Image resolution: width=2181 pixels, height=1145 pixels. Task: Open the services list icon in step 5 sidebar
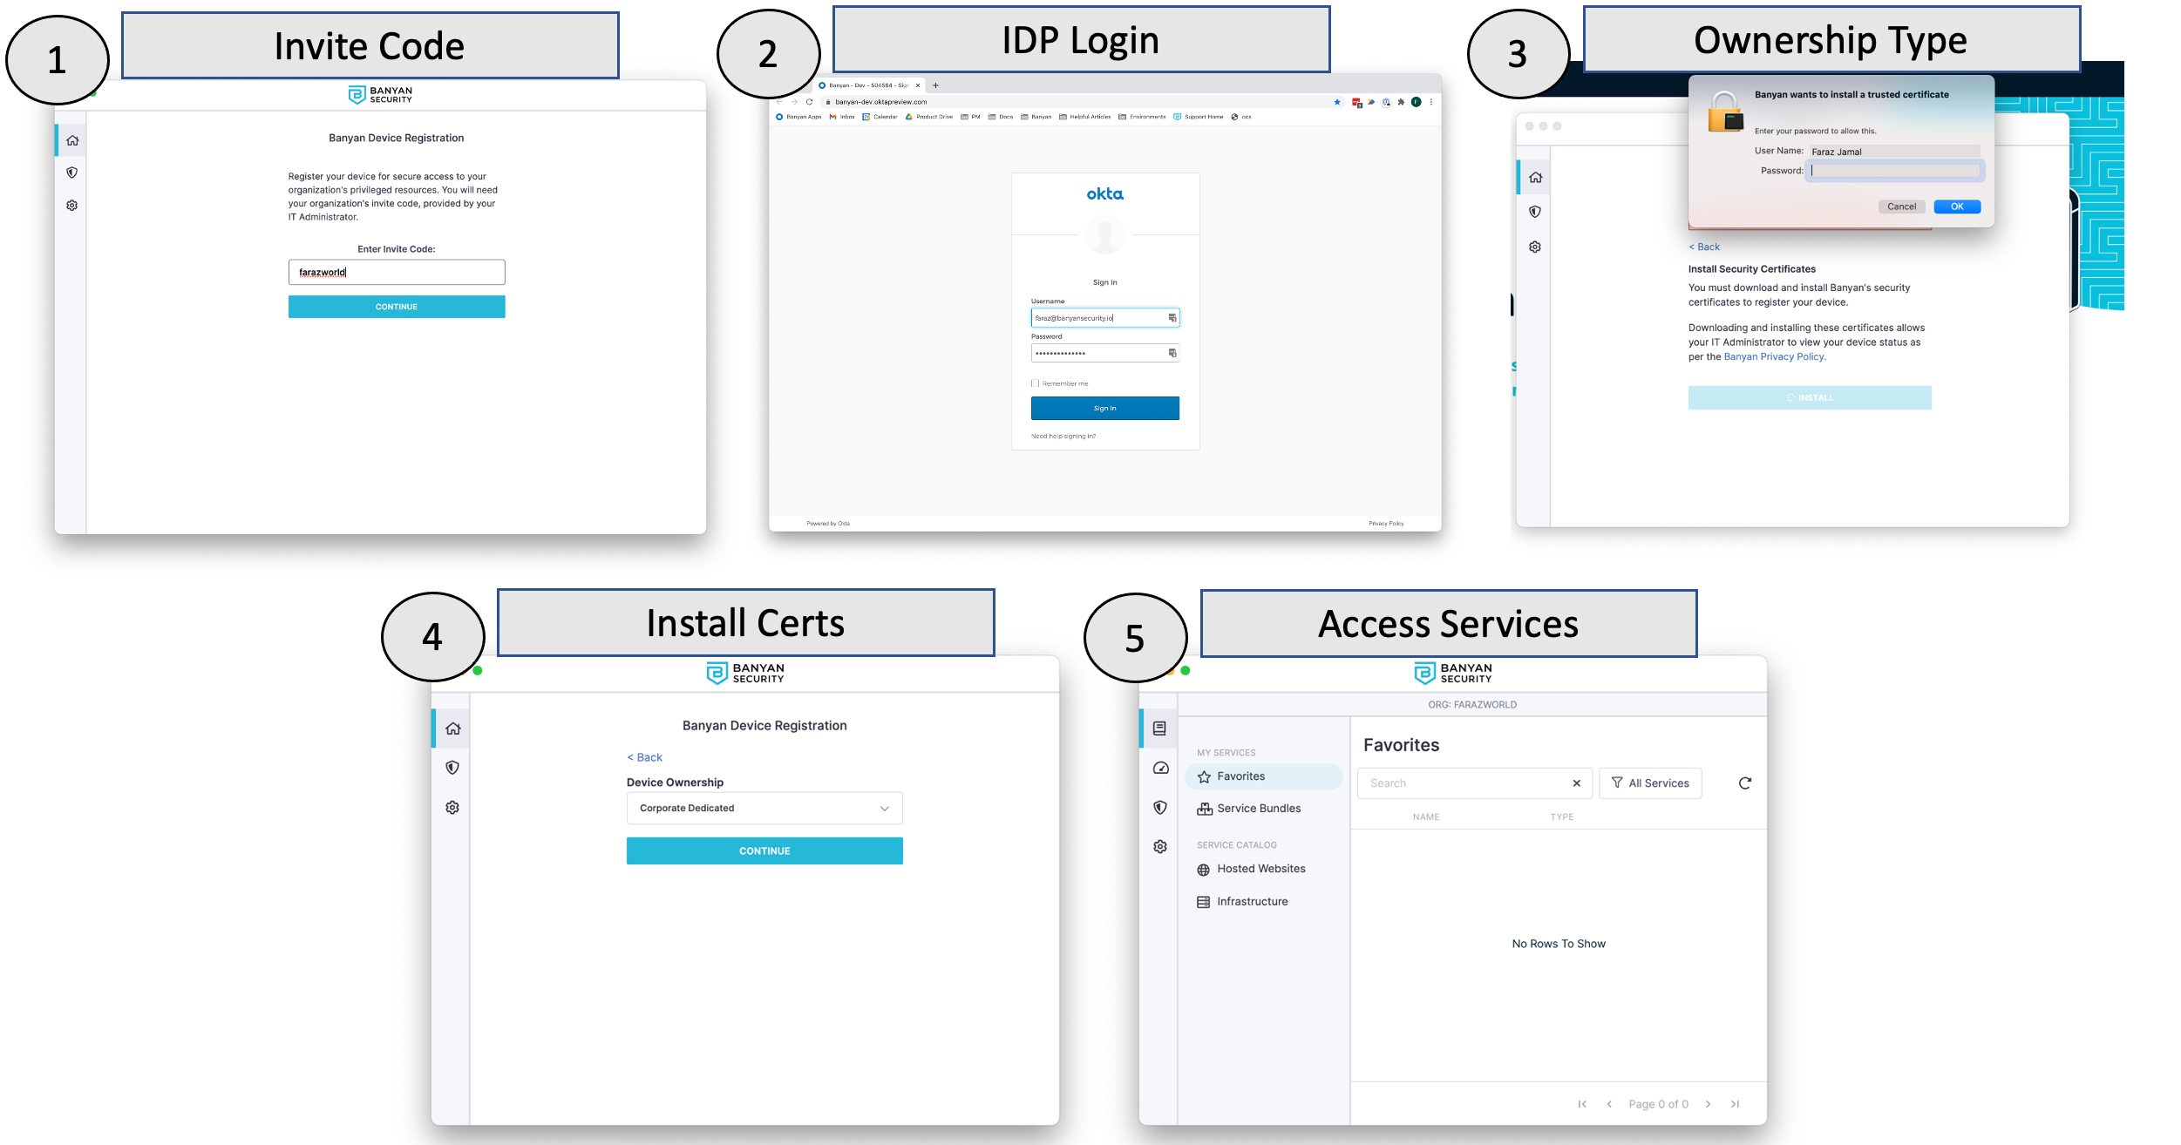pos(1159,728)
